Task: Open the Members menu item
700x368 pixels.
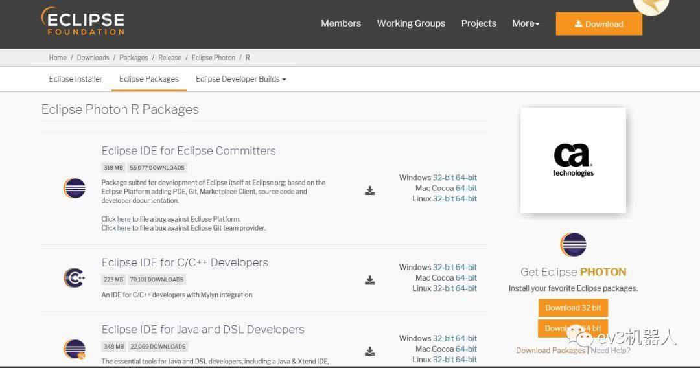Action: [x=341, y=23]
